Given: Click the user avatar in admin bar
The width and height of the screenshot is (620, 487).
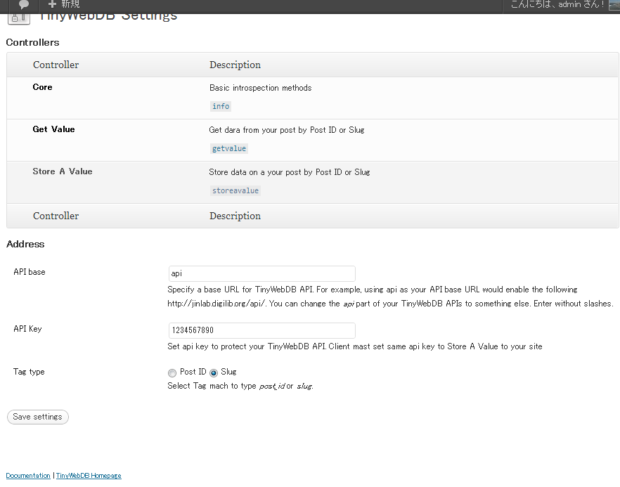Looking at the screenshot, I should pos(614,4).
